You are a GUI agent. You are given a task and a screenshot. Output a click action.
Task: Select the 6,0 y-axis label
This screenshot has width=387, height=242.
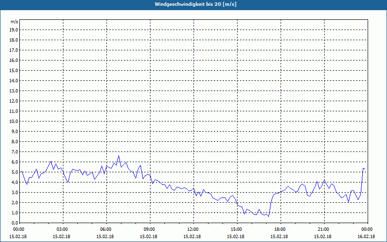[x=15, y=162]
